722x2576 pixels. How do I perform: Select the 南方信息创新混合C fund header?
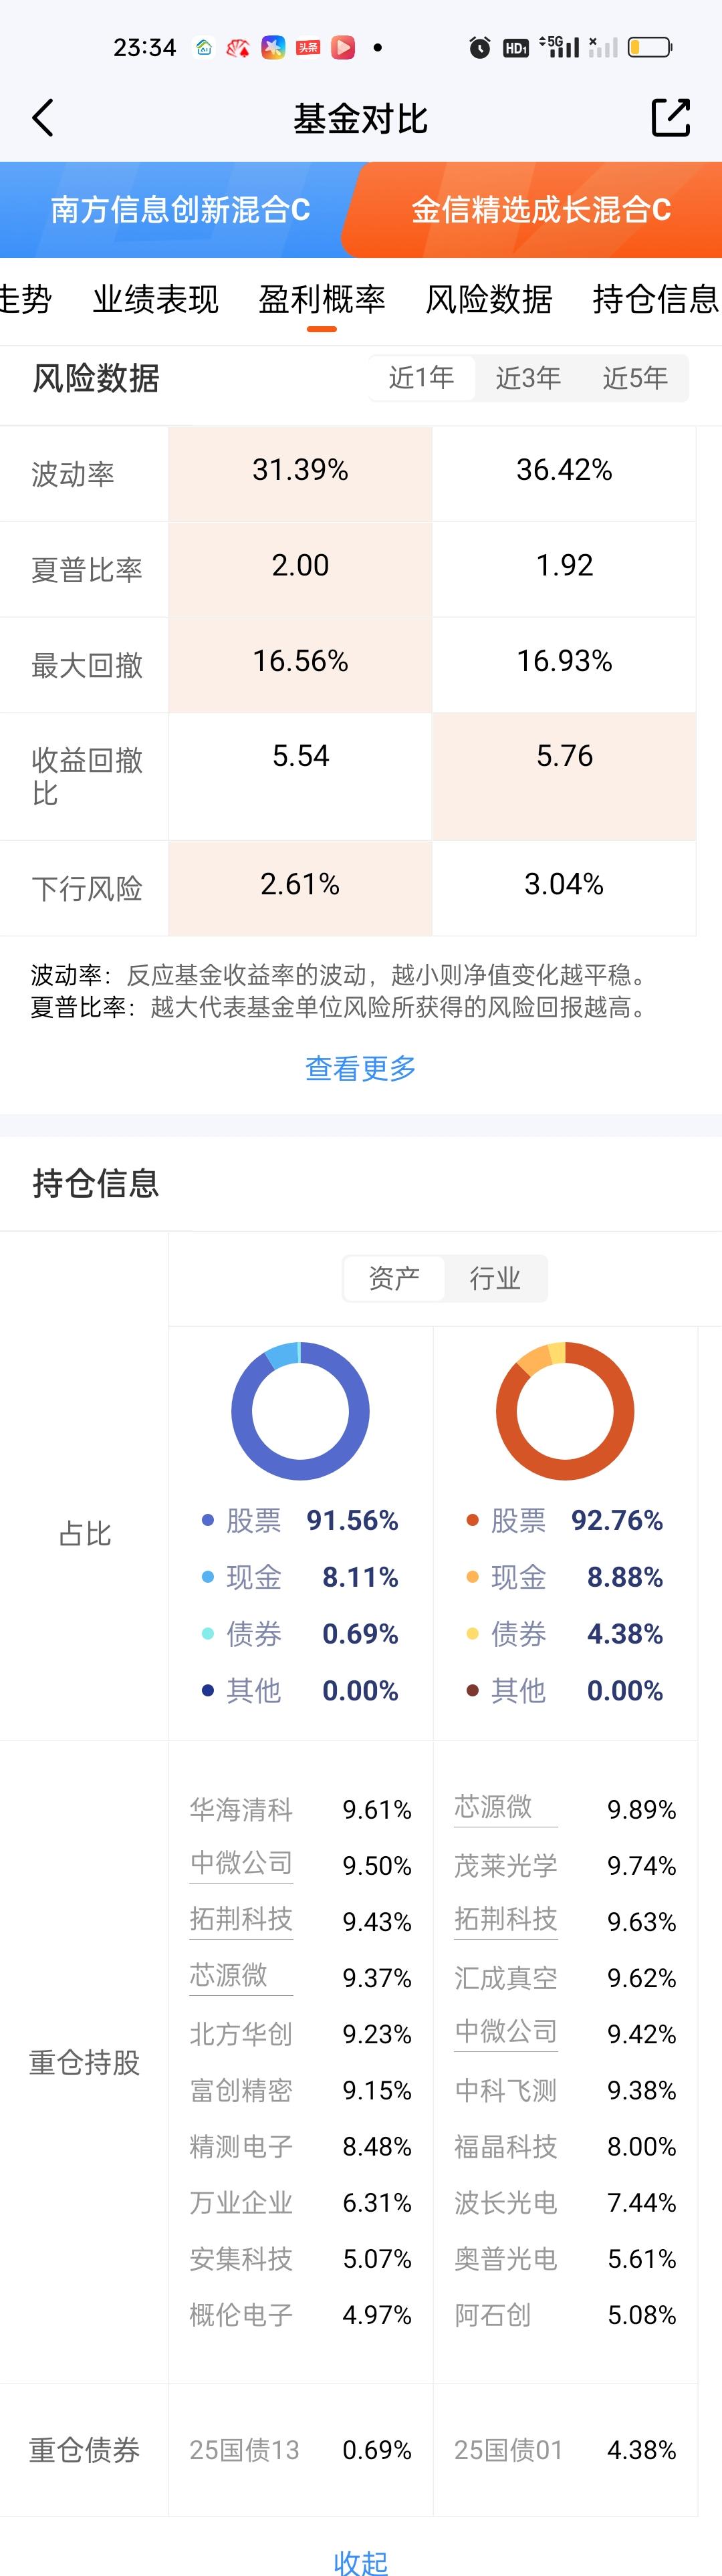click(180, 210)
